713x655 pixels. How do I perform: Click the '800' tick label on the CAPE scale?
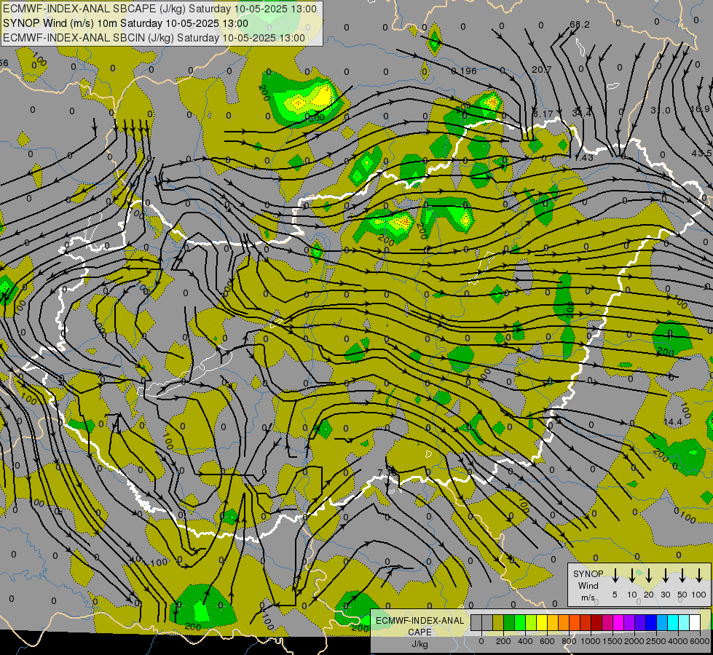pyautogui.click(x=569, y=641)
